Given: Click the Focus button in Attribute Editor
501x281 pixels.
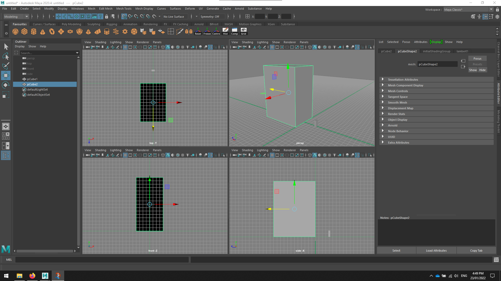Looking at the screenshot, I should click(477, 58).
